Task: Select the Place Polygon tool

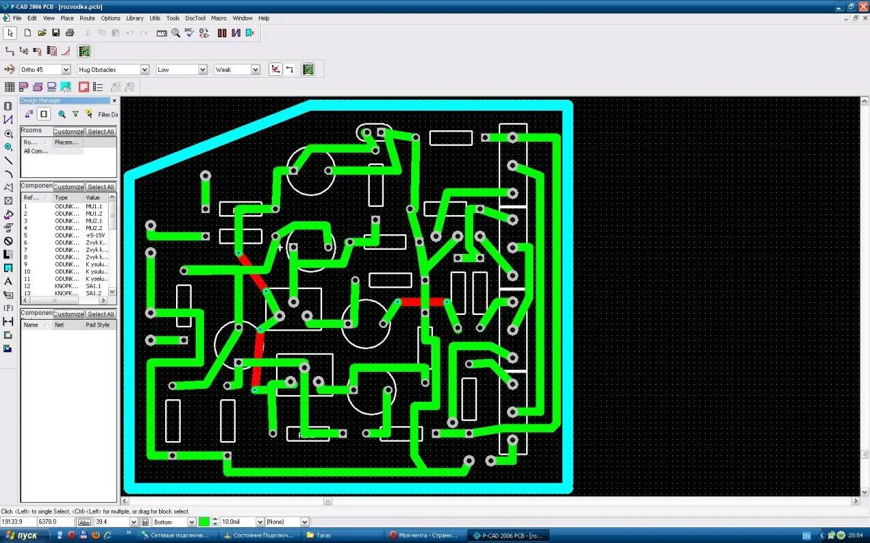Action: (8, 187)
